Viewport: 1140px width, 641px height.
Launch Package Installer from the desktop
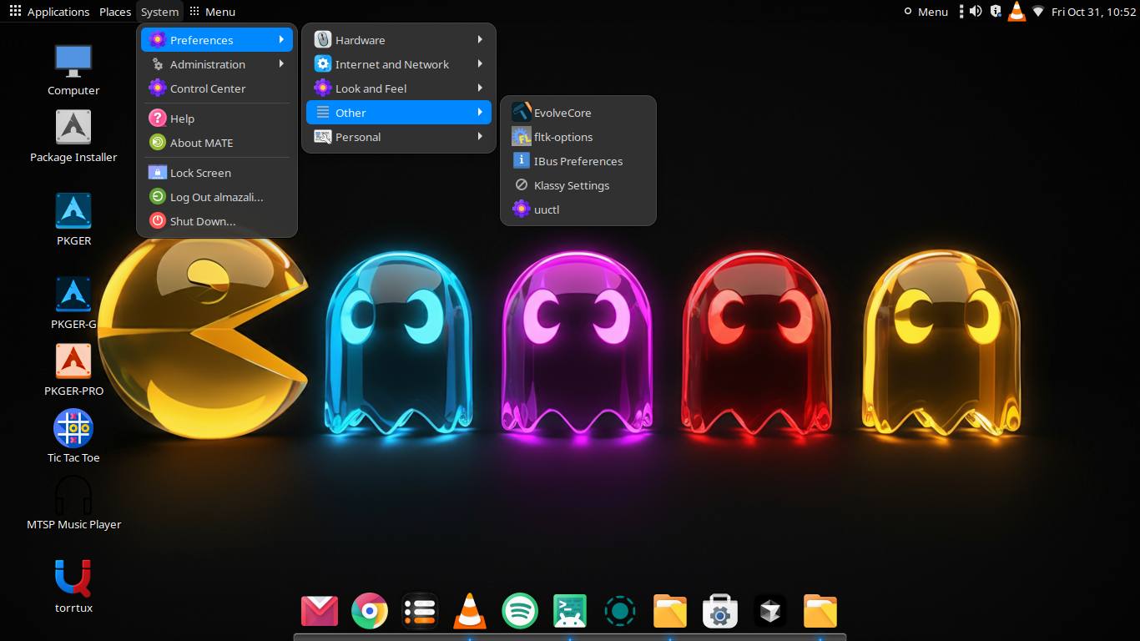pyautogui.click(x=73, y=137)
